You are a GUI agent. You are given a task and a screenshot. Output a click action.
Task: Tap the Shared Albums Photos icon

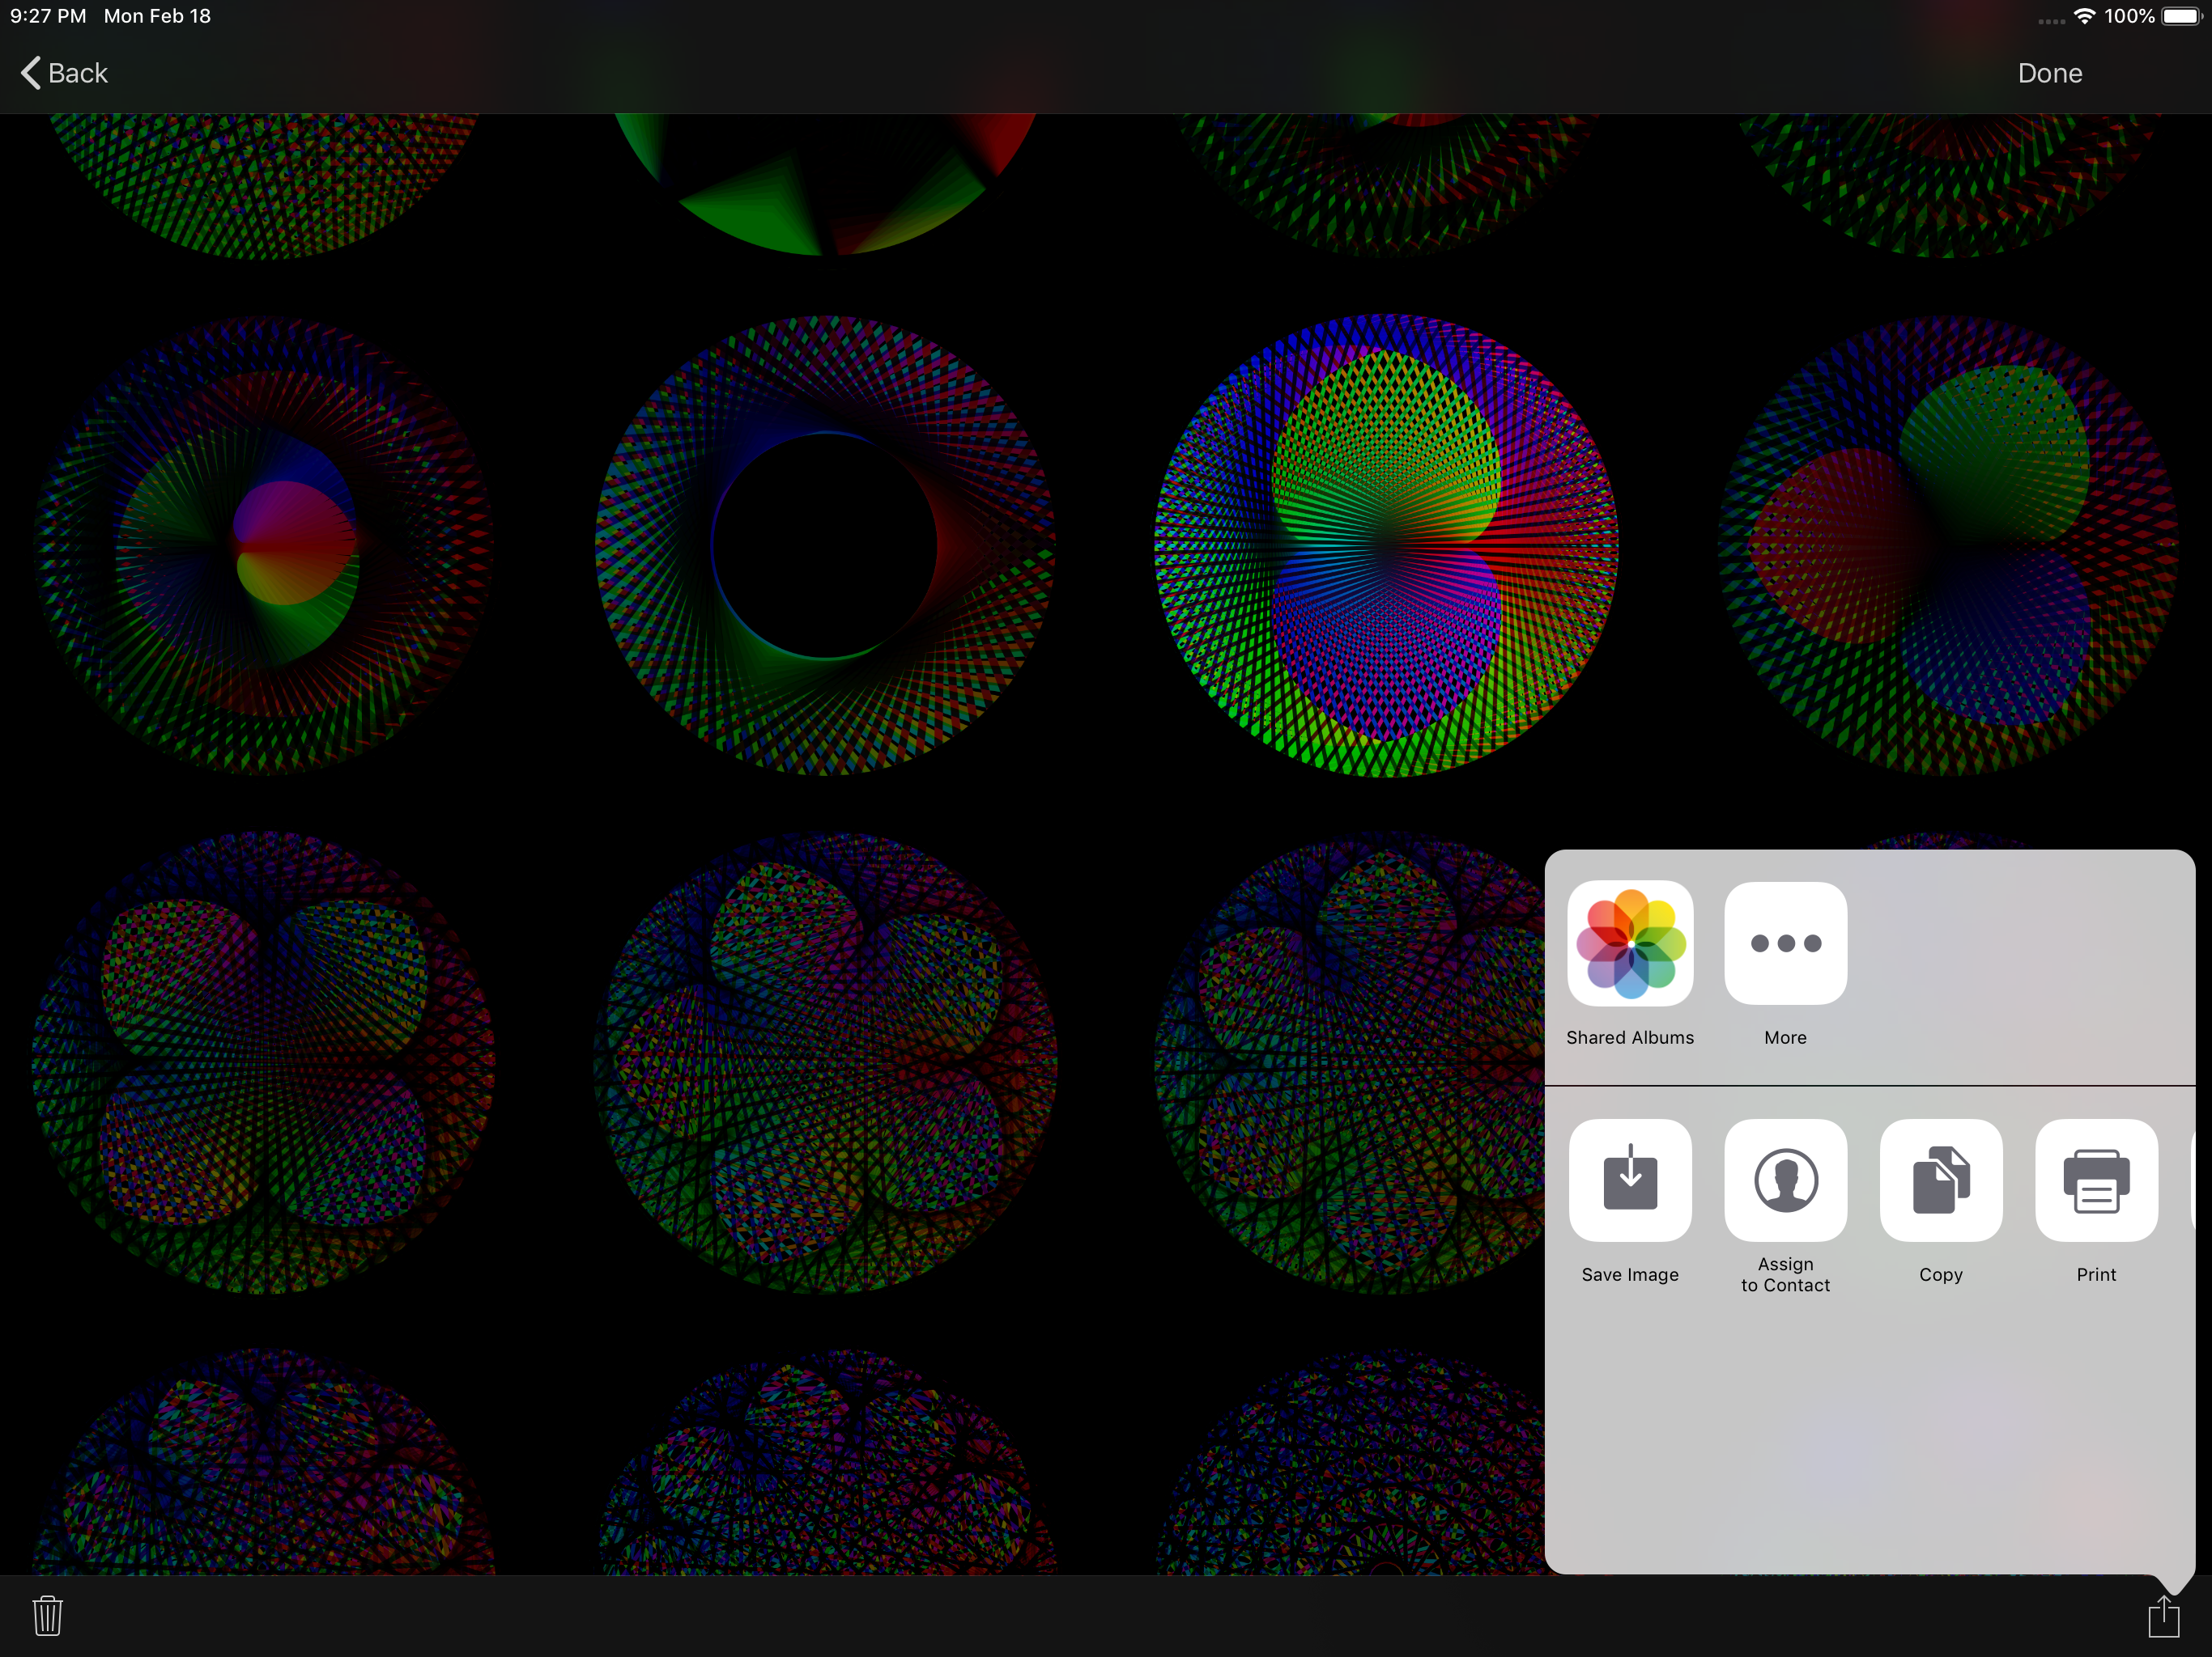(x=1629, y=943)
